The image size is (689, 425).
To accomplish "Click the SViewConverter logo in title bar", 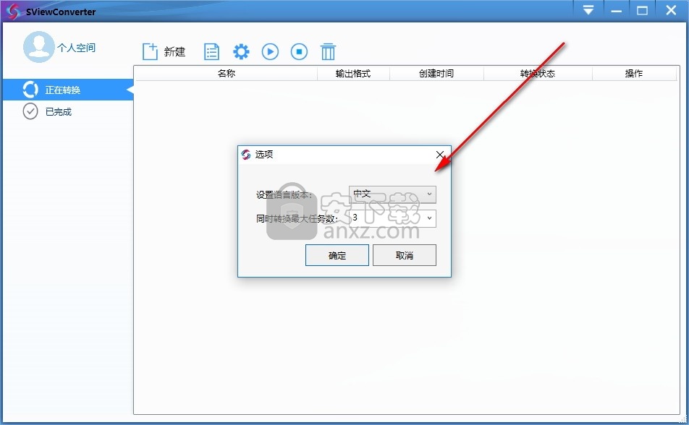I will [13, 12].
